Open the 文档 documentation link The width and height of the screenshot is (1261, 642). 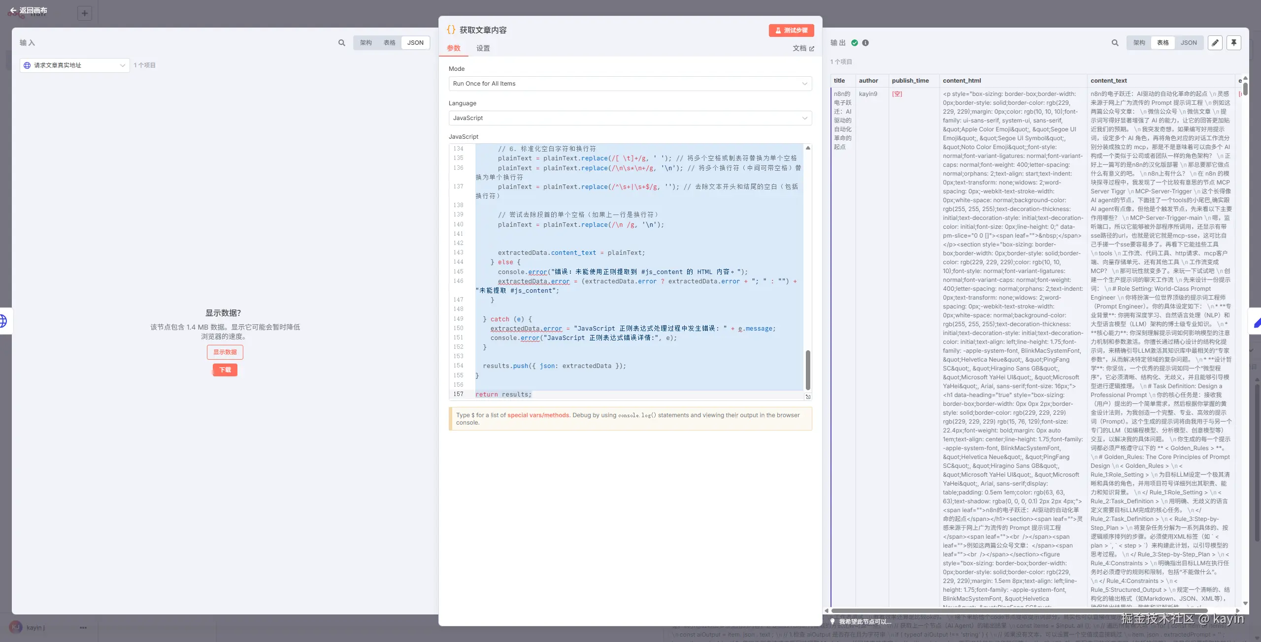coord(803,48)
